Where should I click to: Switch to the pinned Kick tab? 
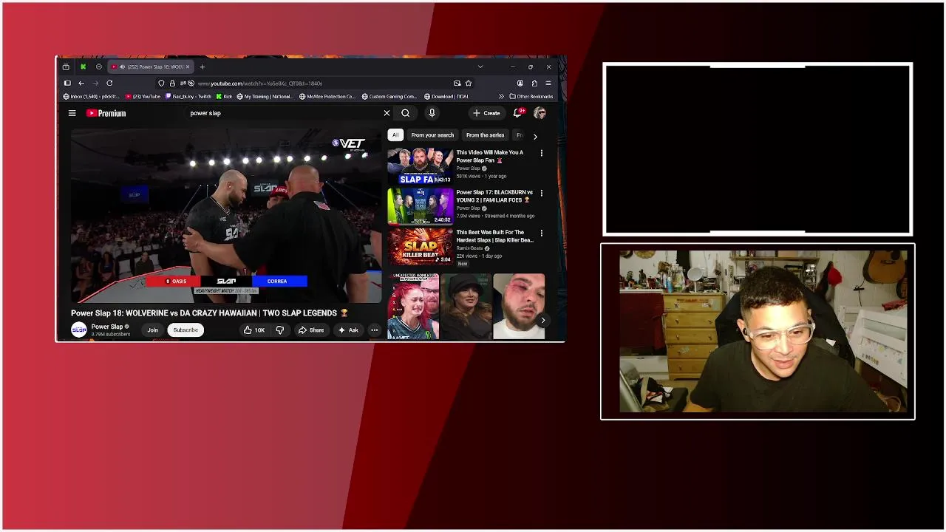[x=83, y=66]
